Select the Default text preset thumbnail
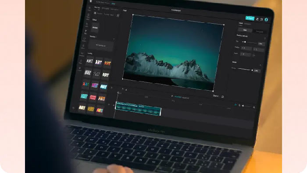This screenshot has height=173, width=307. click(x=95, y=28)
